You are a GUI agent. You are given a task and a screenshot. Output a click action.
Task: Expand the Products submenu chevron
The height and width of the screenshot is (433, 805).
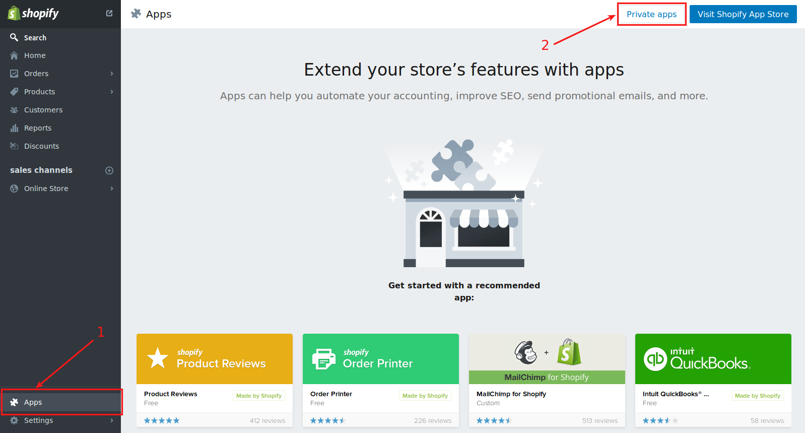[x=112, y=92]
